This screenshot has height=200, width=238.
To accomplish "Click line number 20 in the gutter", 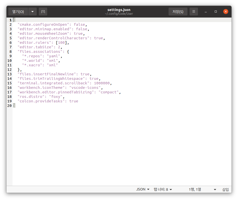I will pos(9,106).
